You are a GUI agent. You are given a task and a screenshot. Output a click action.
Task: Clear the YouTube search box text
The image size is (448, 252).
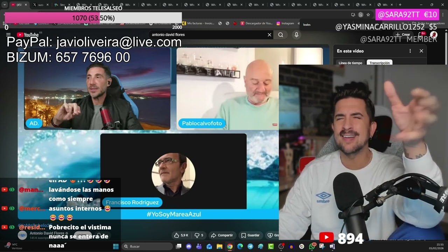tap(269, 35)
